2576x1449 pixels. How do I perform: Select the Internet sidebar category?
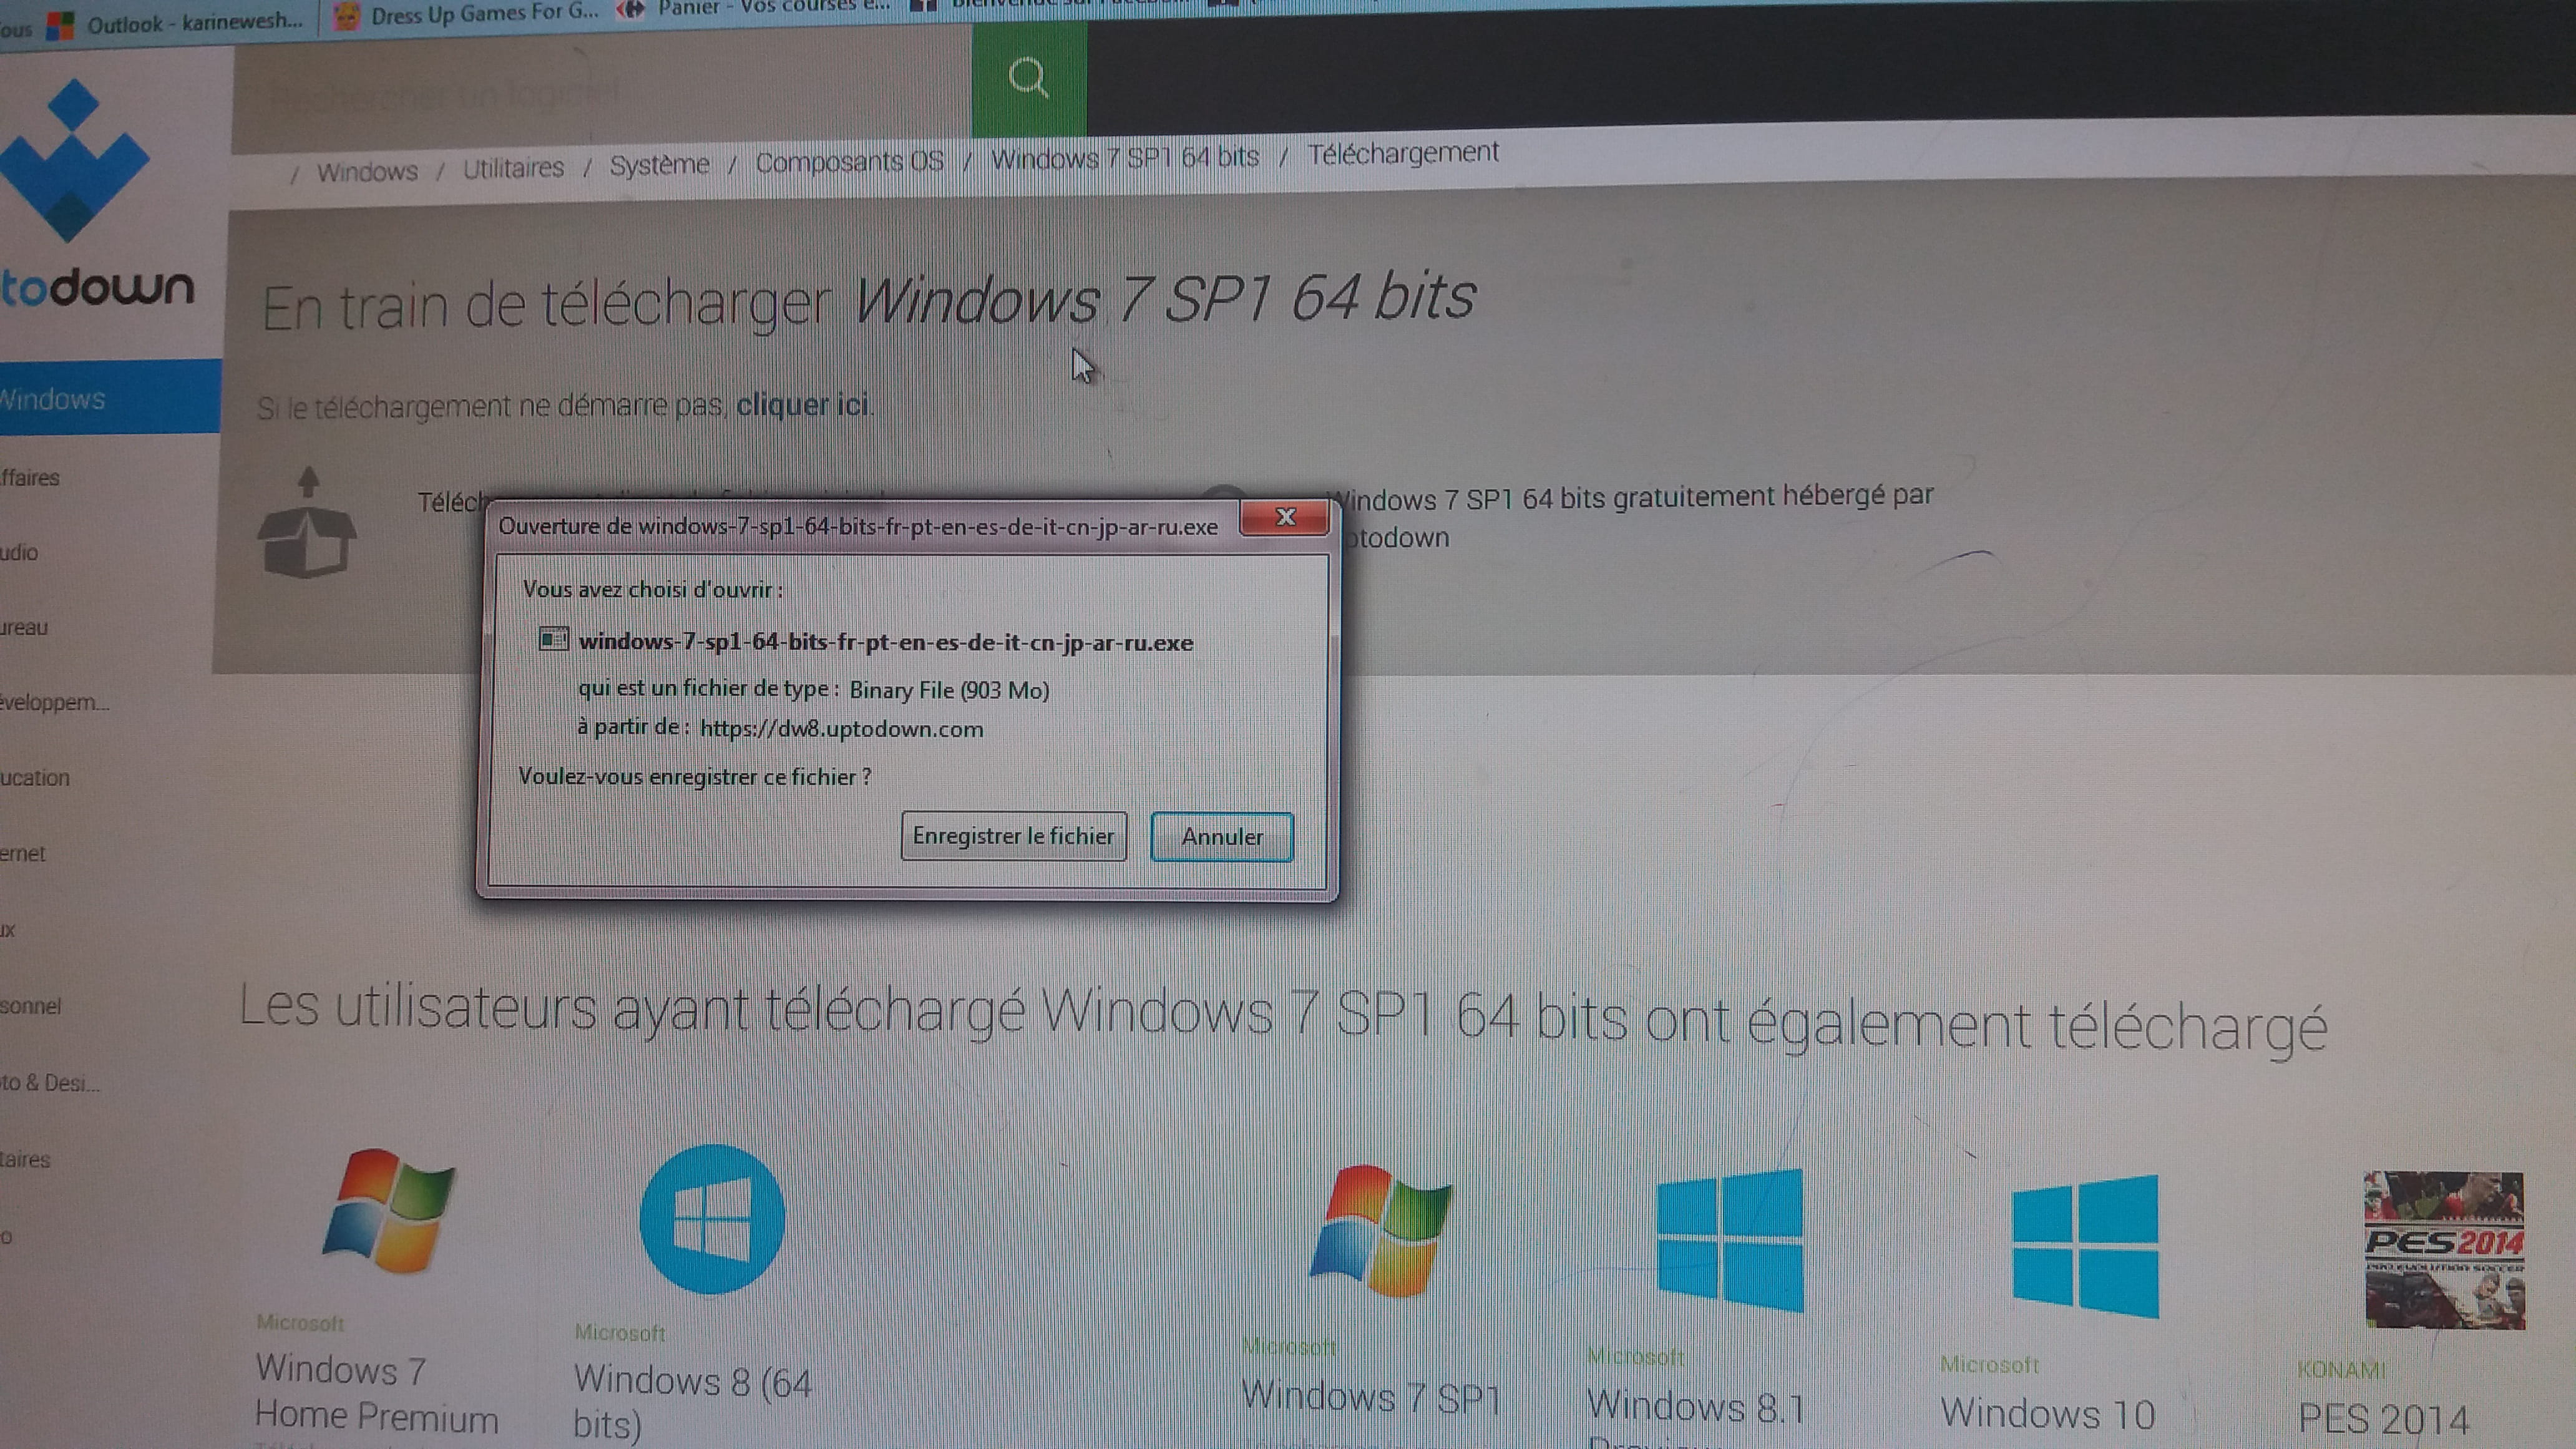pyautogui.click(x=23, y=854)
